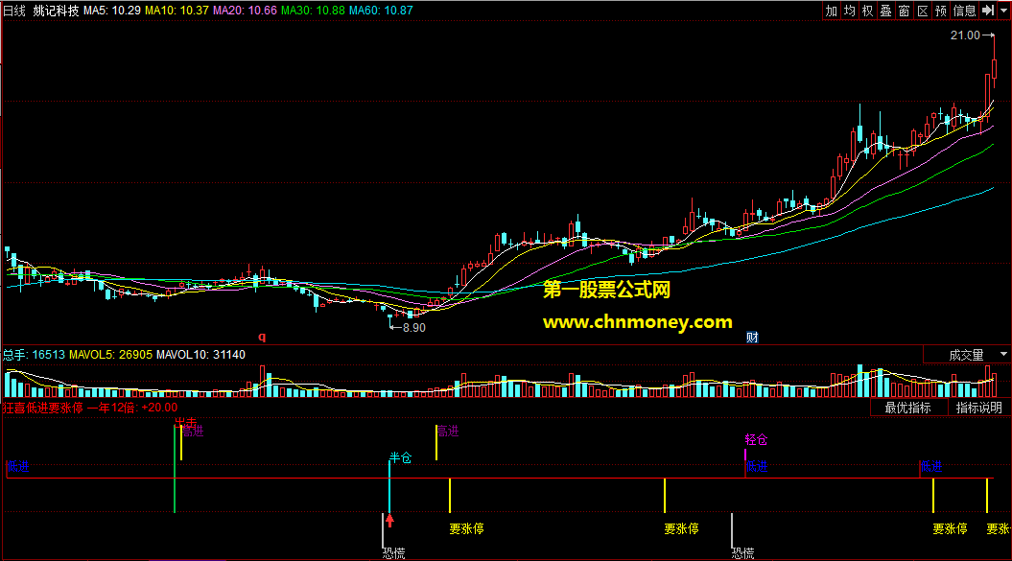Click the 预 forecast button
Screen dimensions: 1012x561
tap(941, 11)
